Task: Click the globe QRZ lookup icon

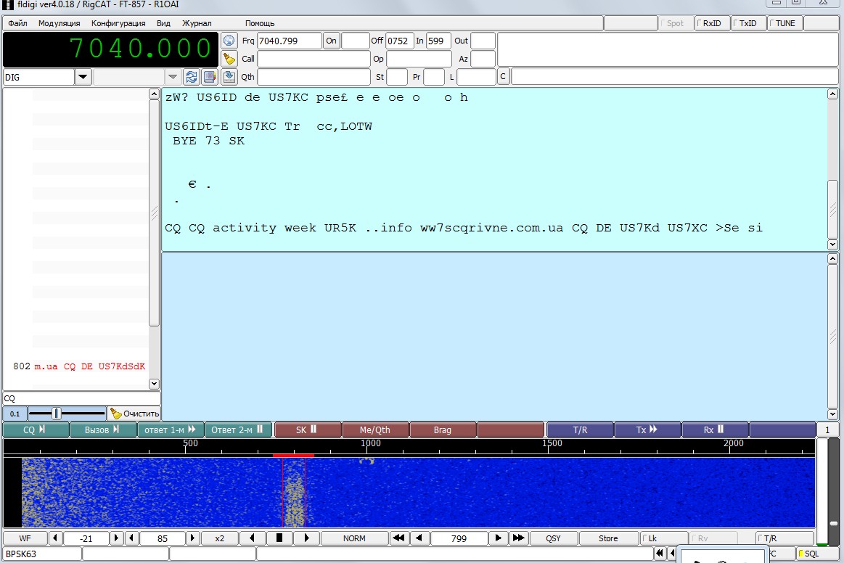Action: pos(229,41)
